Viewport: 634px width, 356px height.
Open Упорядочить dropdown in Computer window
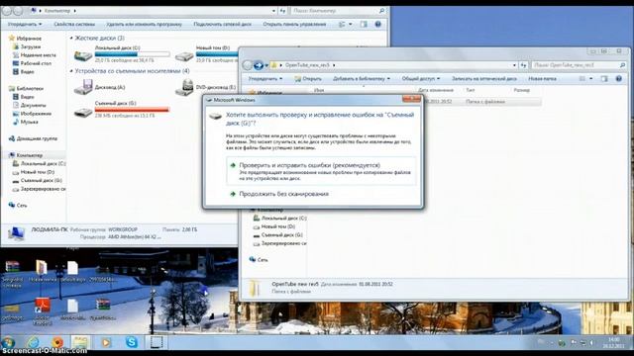25,24
